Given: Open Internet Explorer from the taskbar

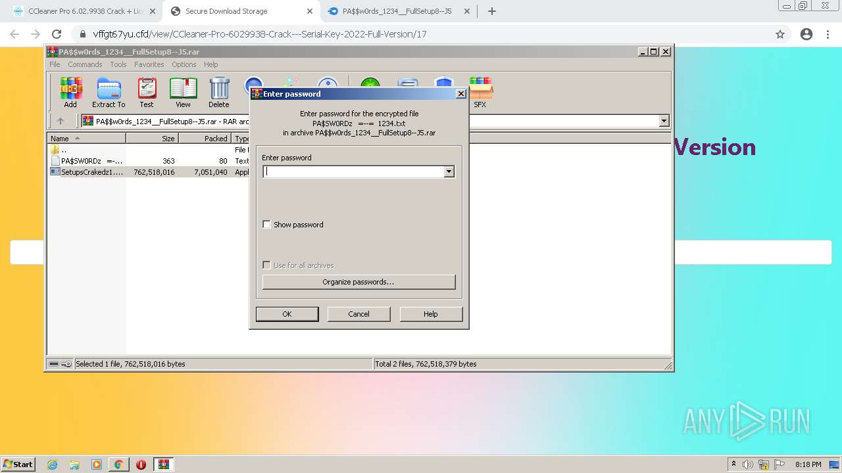Looking at the screenshot, I should pyautogui.click(x=53, y=464).
